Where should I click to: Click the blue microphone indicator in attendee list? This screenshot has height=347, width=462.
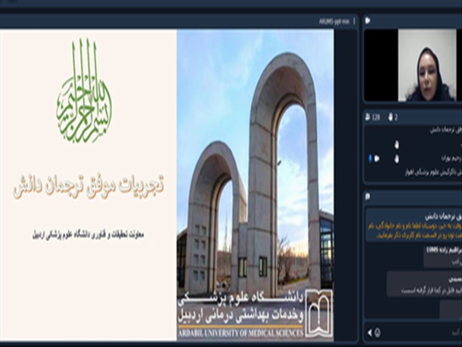(x=370, y=158)
